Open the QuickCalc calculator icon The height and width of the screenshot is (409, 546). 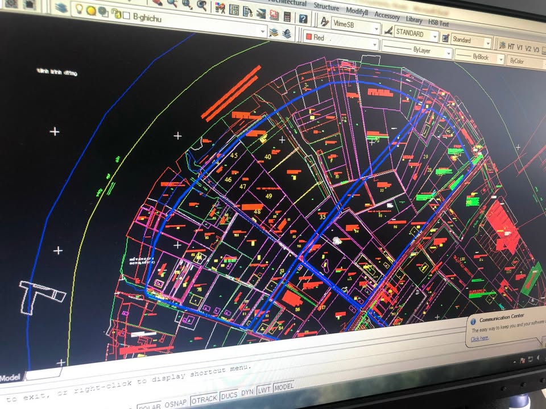[287, 16]
